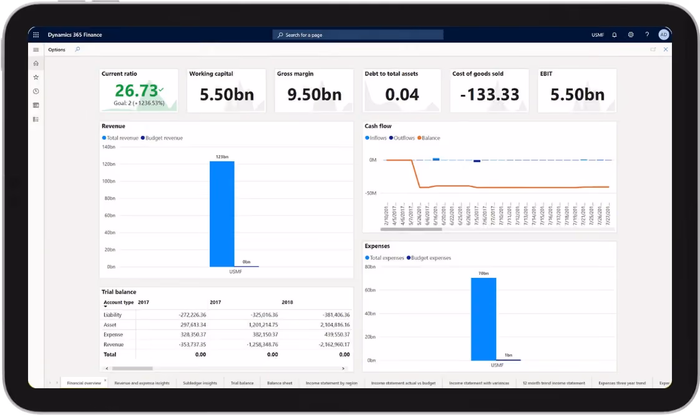The image size is (700, 415).
Task: Switch to Subledger insights tab
Action: pos(200,383)
